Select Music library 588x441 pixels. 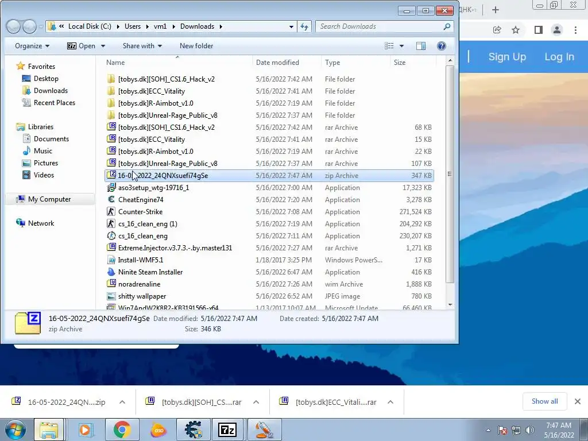42,151
